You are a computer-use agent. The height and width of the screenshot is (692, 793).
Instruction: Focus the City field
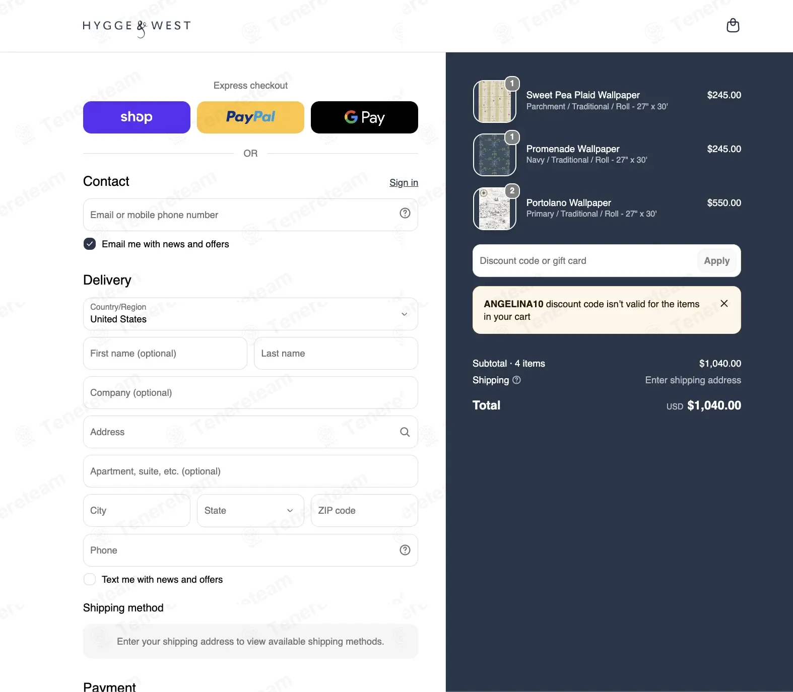(137, 510)
